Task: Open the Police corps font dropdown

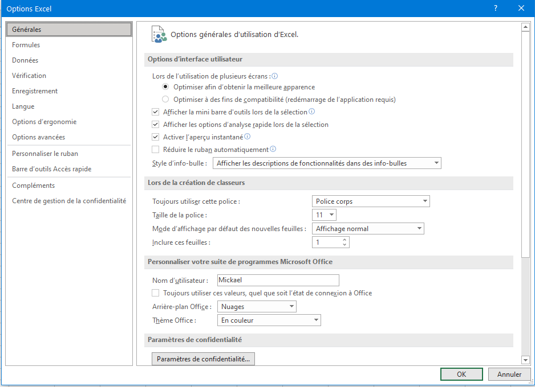Action: pyautogui.click(x=371, y=201)
